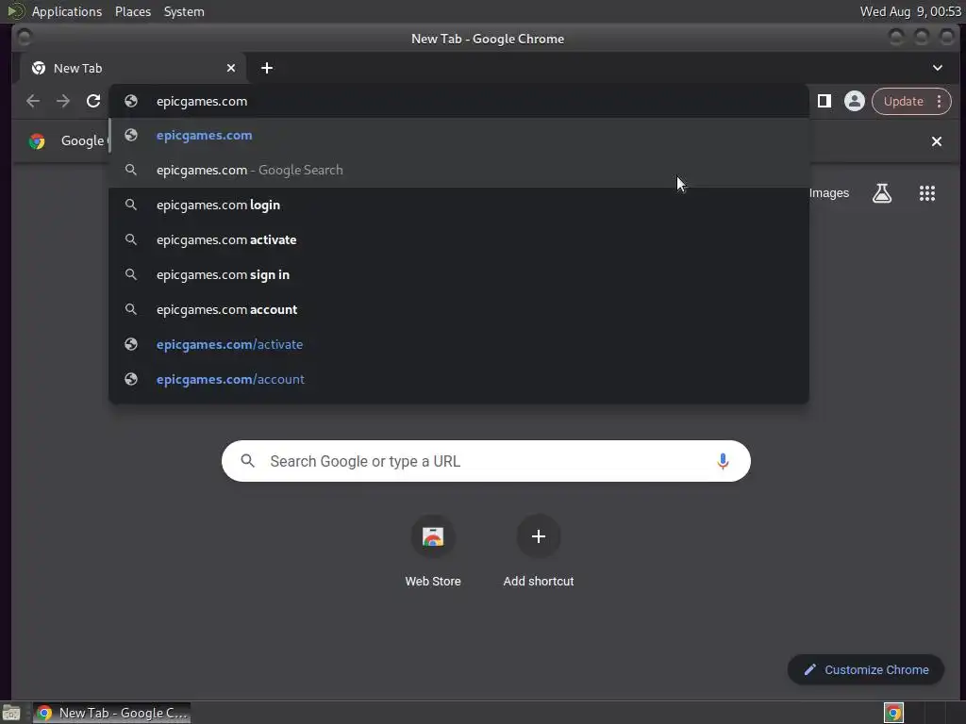Screen dimensions: 966x724
Task: Click the address bar text epicgames.com
Action: pyautogui.click(x=202, y=101)
